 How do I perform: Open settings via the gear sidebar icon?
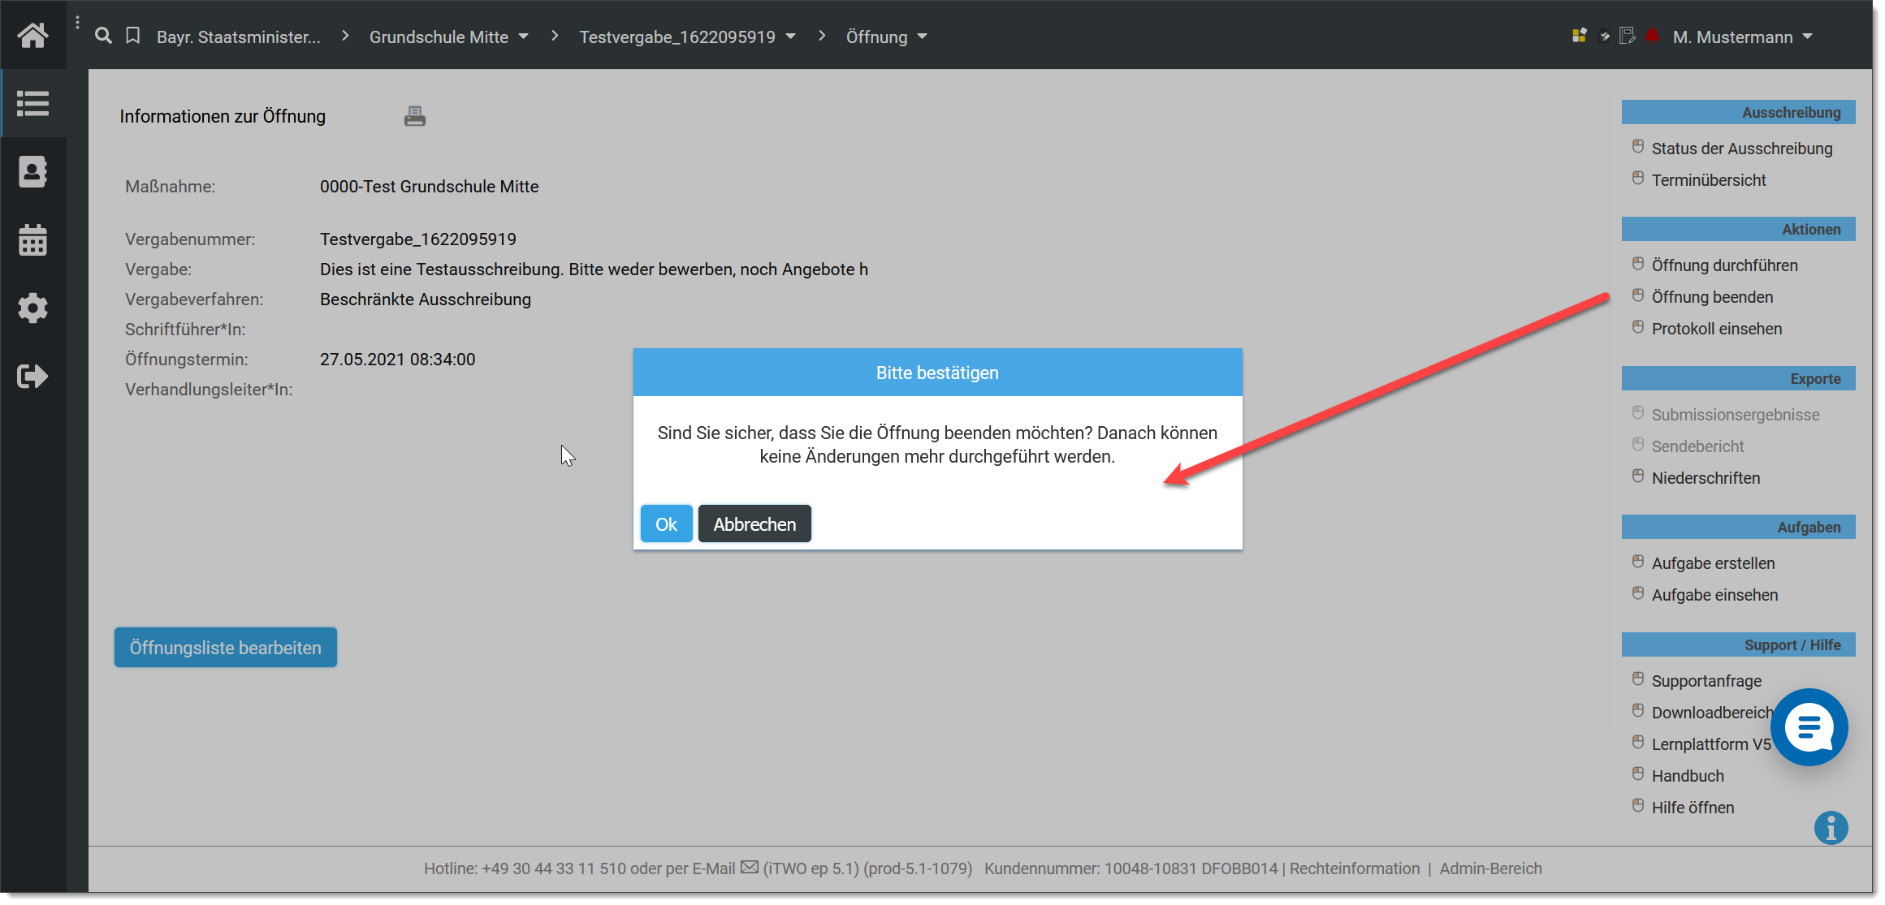pos(32,308)
